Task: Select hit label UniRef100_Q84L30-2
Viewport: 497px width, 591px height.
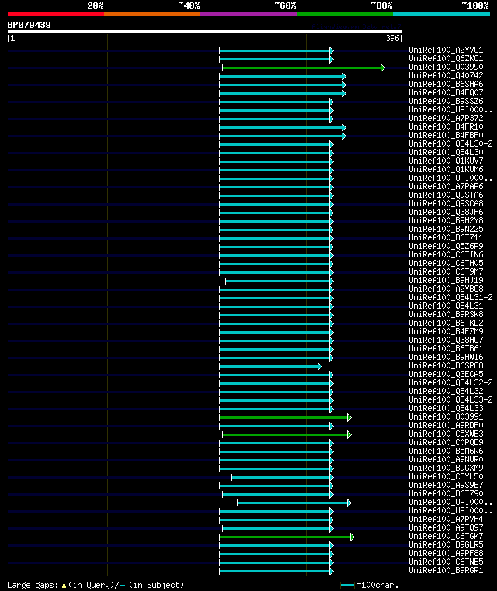Action: click(x=450, y=143)
